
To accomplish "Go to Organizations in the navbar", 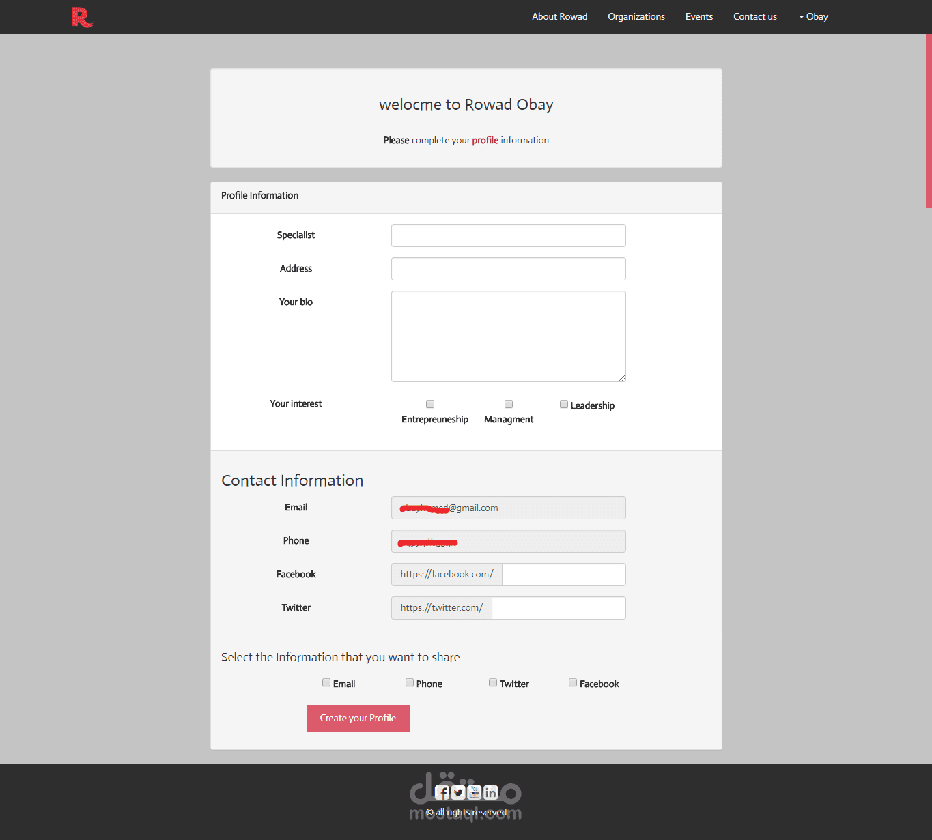I will (636, 17).
